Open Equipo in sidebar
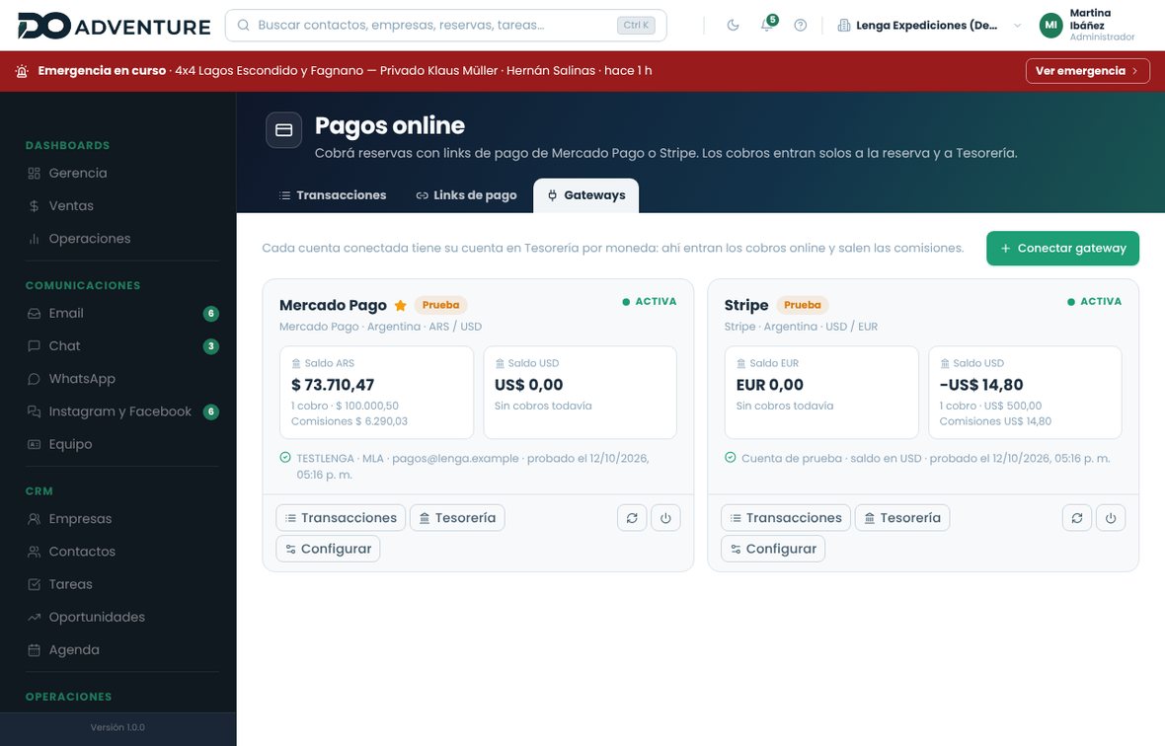 click(121, 444)
